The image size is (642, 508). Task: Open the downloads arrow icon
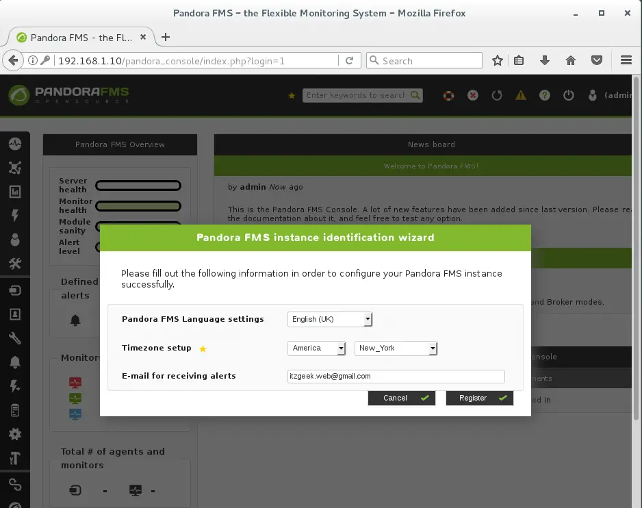(x=545, y=61)
